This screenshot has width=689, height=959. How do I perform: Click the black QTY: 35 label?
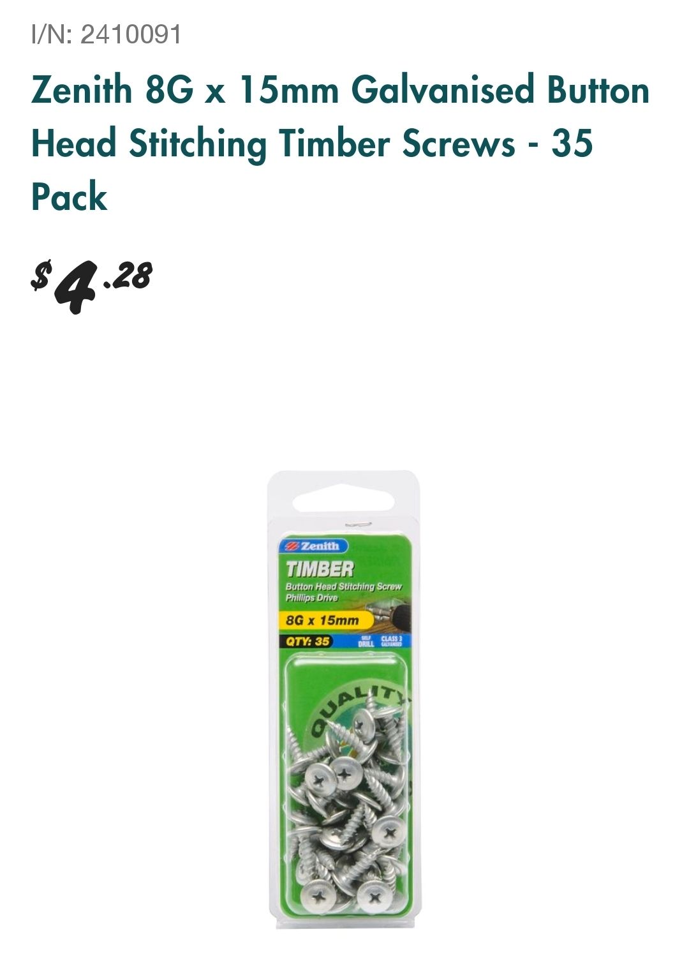pyautogui.click(x=306, y=641)
